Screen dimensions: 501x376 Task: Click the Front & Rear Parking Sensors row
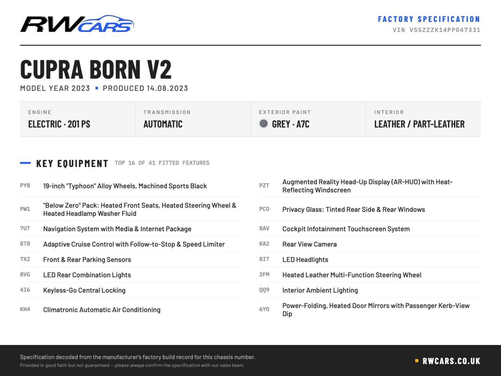(130, 259)
